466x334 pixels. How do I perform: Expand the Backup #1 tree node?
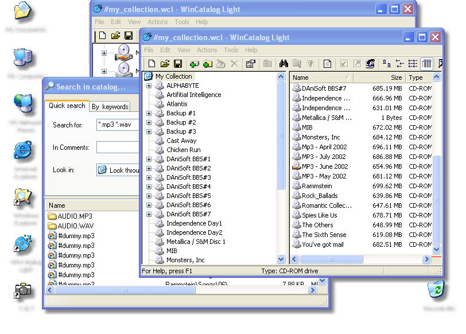pos(149,114)
